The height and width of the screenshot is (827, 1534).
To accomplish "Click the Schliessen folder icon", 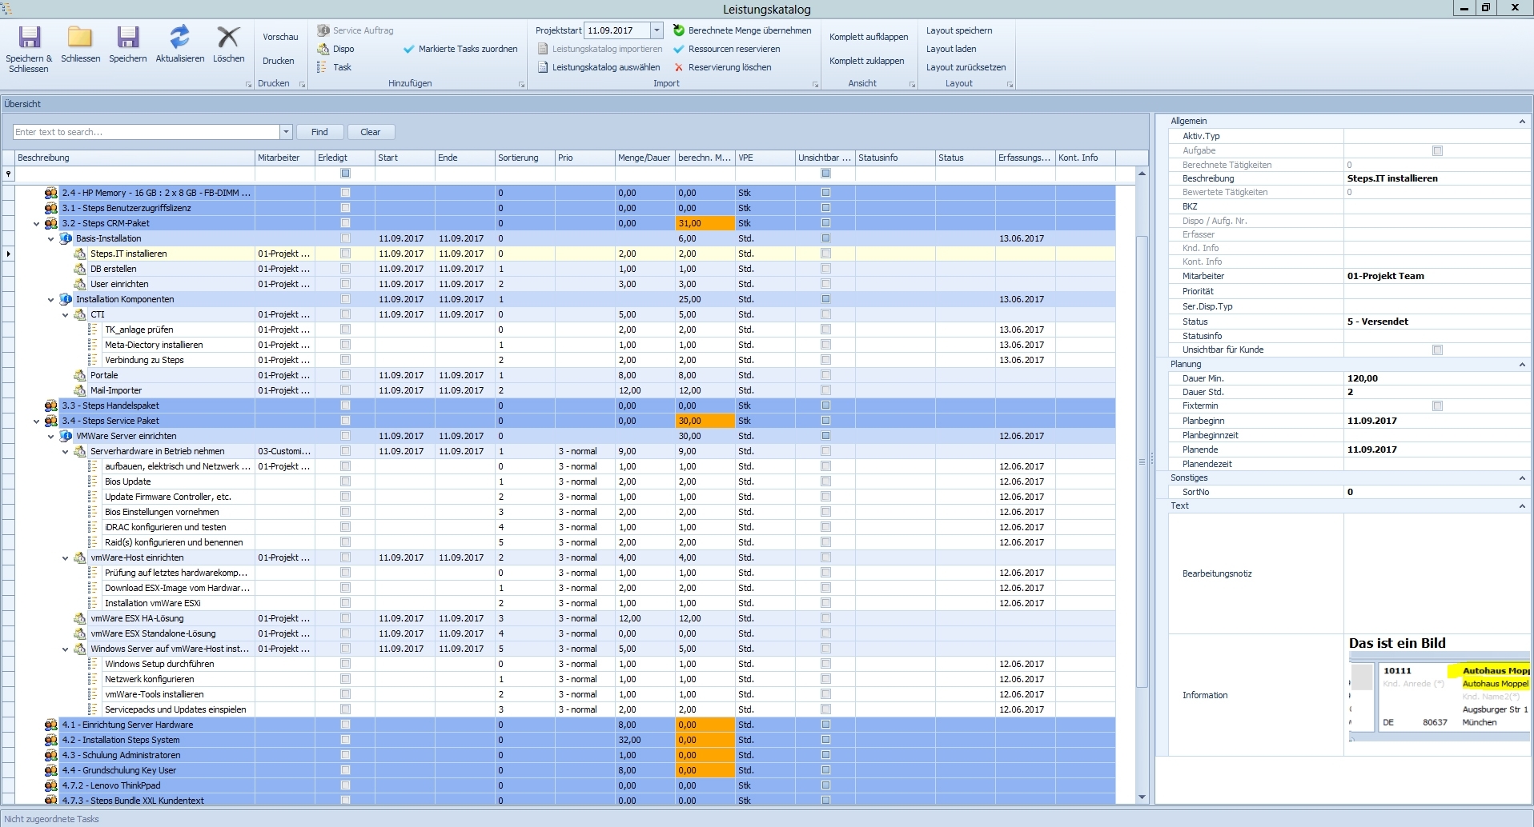I will pos(80,38).
